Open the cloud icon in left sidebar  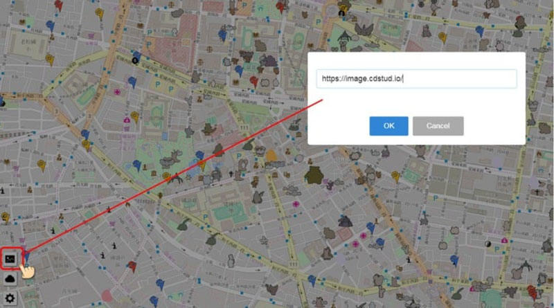point(10,278)
